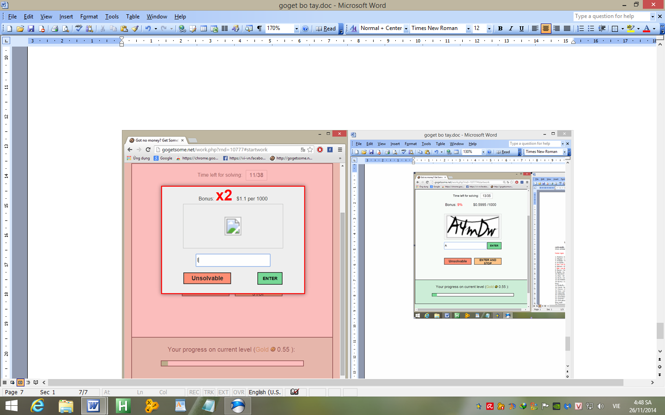Click the tab stop selector on the ruler
The height and width of the screenshot is (415, 665).
[x=6, y=41]
